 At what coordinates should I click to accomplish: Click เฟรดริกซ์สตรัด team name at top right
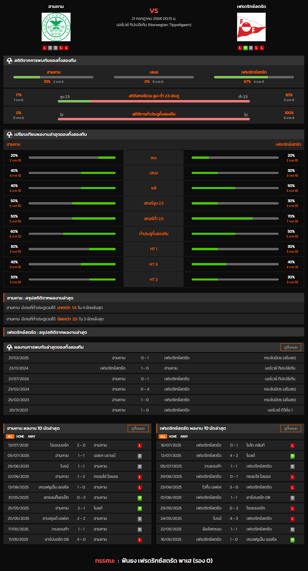pyautogui.click(x=251, y=7)
